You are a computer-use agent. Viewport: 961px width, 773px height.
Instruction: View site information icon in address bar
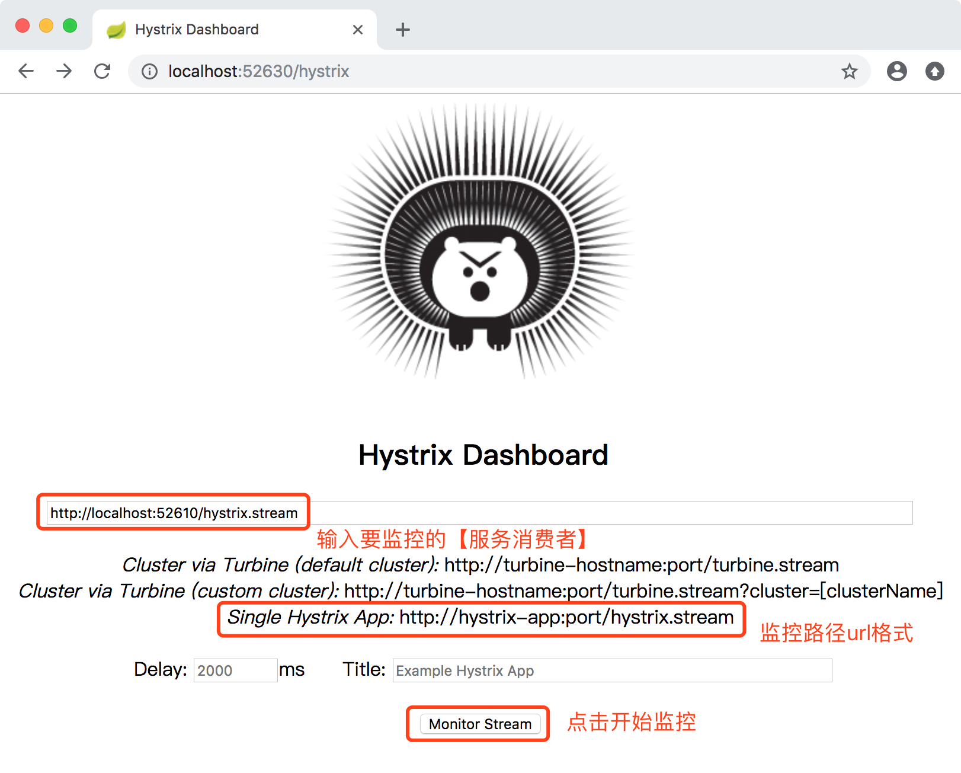pyautogui.click(x=149, y=72)
